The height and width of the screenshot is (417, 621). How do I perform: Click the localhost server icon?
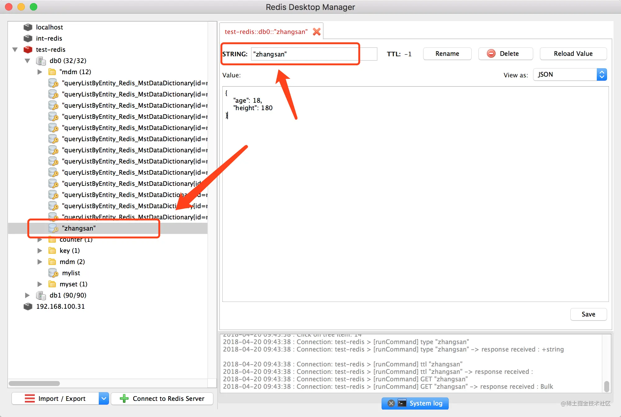28,27
